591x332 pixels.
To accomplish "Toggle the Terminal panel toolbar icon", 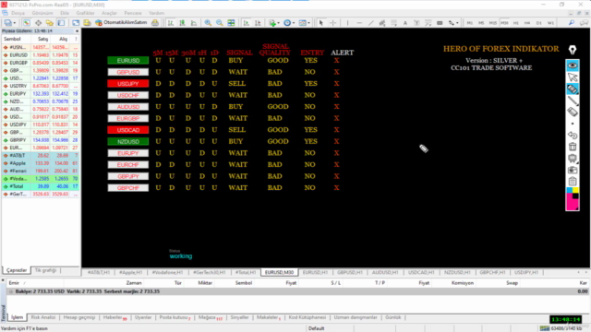I will coord(61,23).
